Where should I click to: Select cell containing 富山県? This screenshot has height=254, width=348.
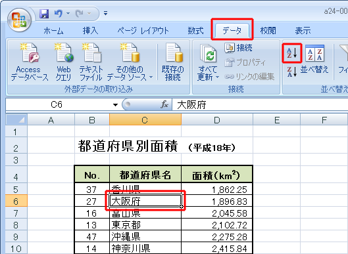(x=145, y=213)
